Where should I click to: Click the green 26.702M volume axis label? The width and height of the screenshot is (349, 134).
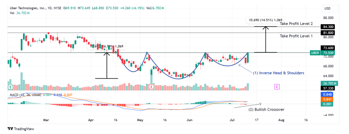coord(329,83)
